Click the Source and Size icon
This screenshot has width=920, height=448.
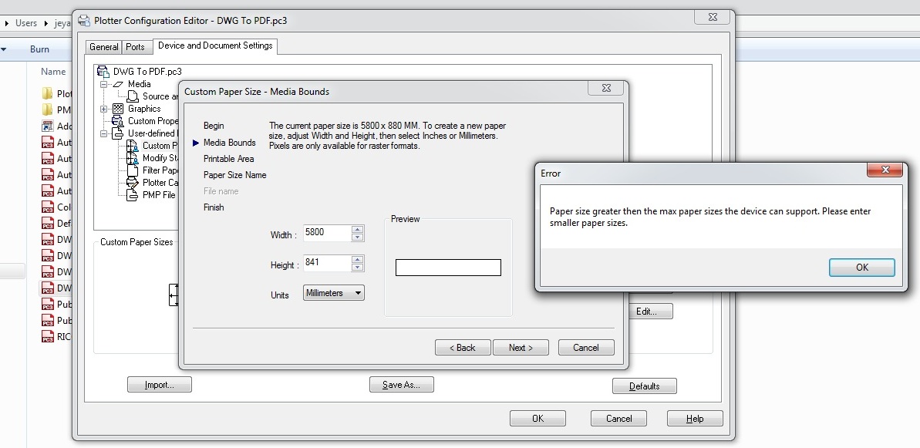pyautogui.click(x=133, y=96)
